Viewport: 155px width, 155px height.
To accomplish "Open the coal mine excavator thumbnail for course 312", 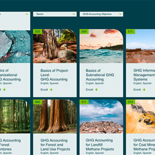I will tap(140, 117).
